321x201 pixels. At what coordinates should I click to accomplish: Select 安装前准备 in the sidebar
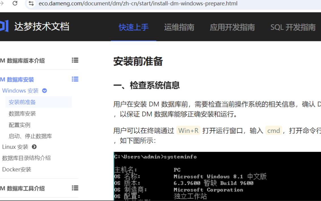click(22, 102)
